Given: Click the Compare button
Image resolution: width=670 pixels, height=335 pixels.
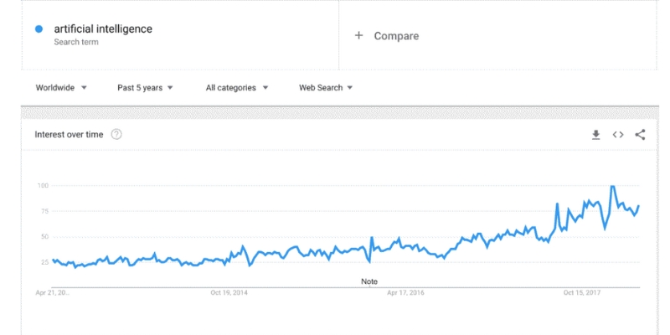Looking at the screenshot, I should point(396,35).
